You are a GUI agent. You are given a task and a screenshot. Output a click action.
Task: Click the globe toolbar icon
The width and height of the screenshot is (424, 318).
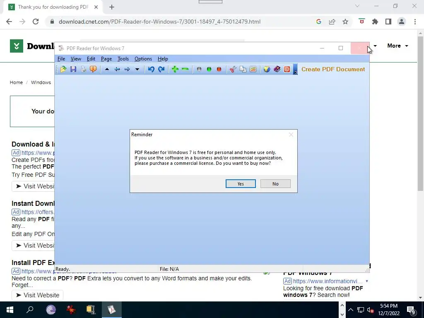pyautogui.click(x=267, y=69)
